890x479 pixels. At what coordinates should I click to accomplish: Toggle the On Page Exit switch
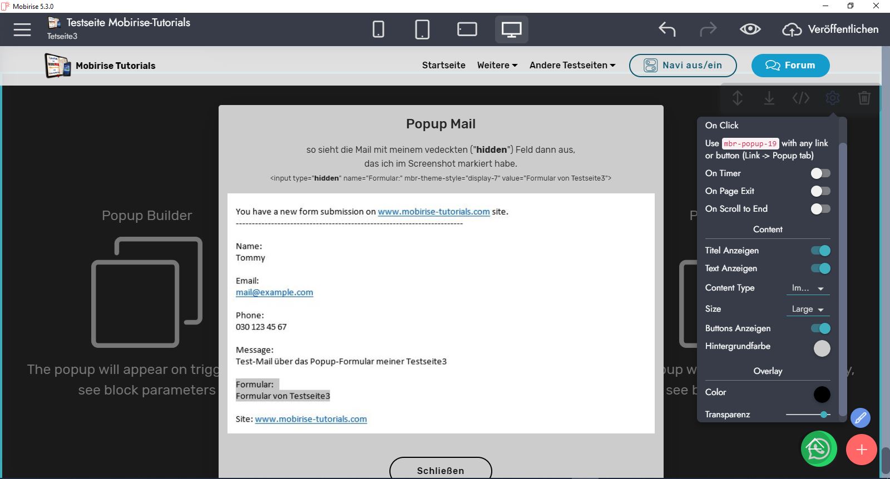[x=820, y=191]
